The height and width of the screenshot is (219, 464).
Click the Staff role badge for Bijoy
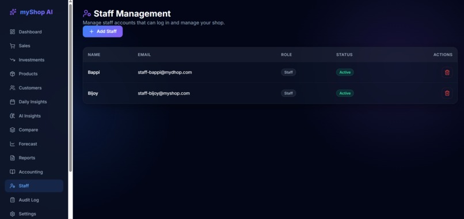pyautogui.click(x=288, y=93)
